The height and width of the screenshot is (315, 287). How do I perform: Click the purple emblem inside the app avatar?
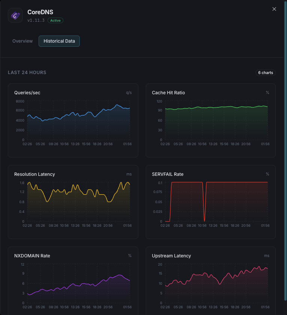(x=15, y=15)
